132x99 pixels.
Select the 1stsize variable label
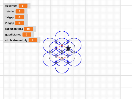pyautogui.click(x=10, y=12)
